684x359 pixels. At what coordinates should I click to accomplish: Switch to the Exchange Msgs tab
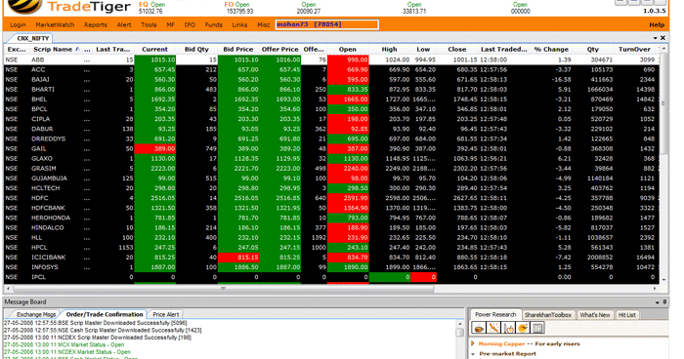point(36,314)
